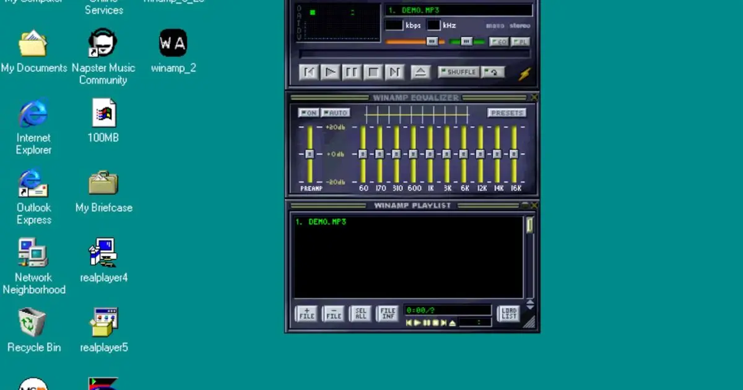Select the My Briefcase desktop icon

point(103,193)
